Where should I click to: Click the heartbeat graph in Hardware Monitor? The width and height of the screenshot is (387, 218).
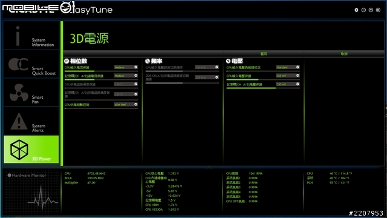pos(42,198)
